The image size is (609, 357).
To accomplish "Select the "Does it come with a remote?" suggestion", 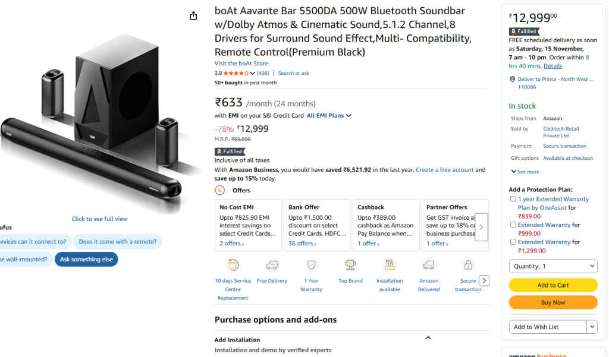I will tap(118, 242).
